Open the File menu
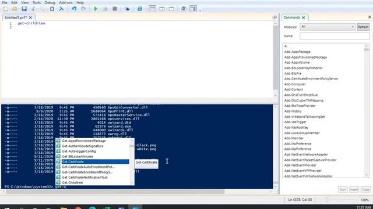 5,2
